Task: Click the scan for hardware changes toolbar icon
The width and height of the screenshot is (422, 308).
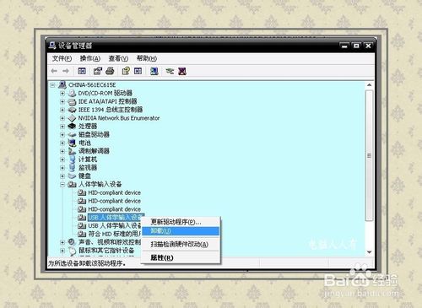Action: coord(154,71)
